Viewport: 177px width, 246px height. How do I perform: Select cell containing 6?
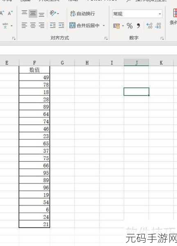coord(34,210)
